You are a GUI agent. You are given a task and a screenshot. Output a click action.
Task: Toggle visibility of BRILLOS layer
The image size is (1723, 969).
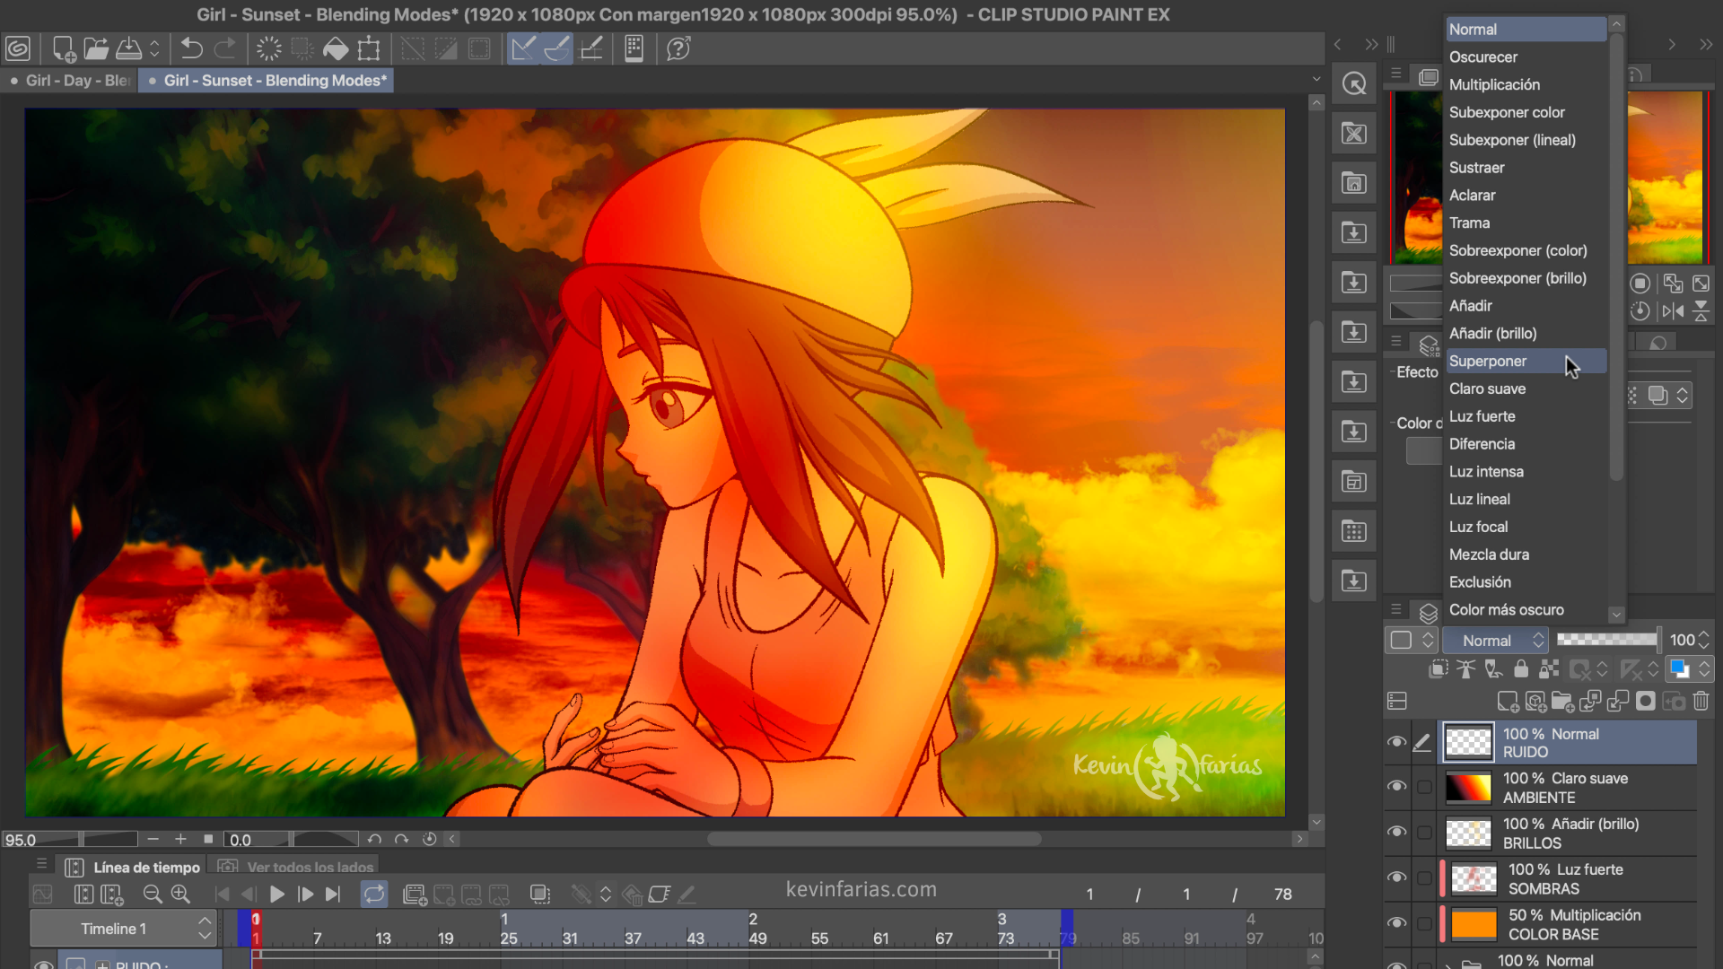click(x=1396, y=833)
